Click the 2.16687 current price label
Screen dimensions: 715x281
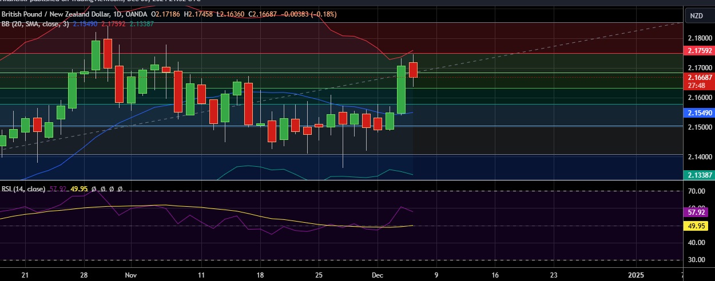pyautogui.click(x=698, y=78)
